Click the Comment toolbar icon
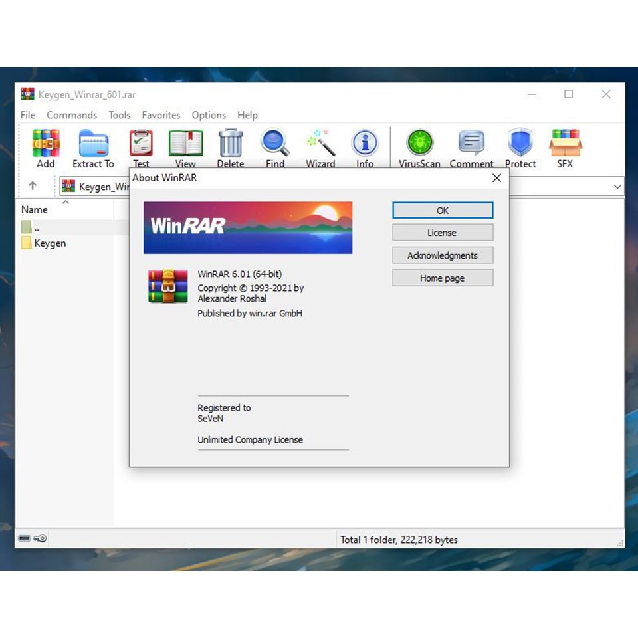 click(x=471, y=144)
